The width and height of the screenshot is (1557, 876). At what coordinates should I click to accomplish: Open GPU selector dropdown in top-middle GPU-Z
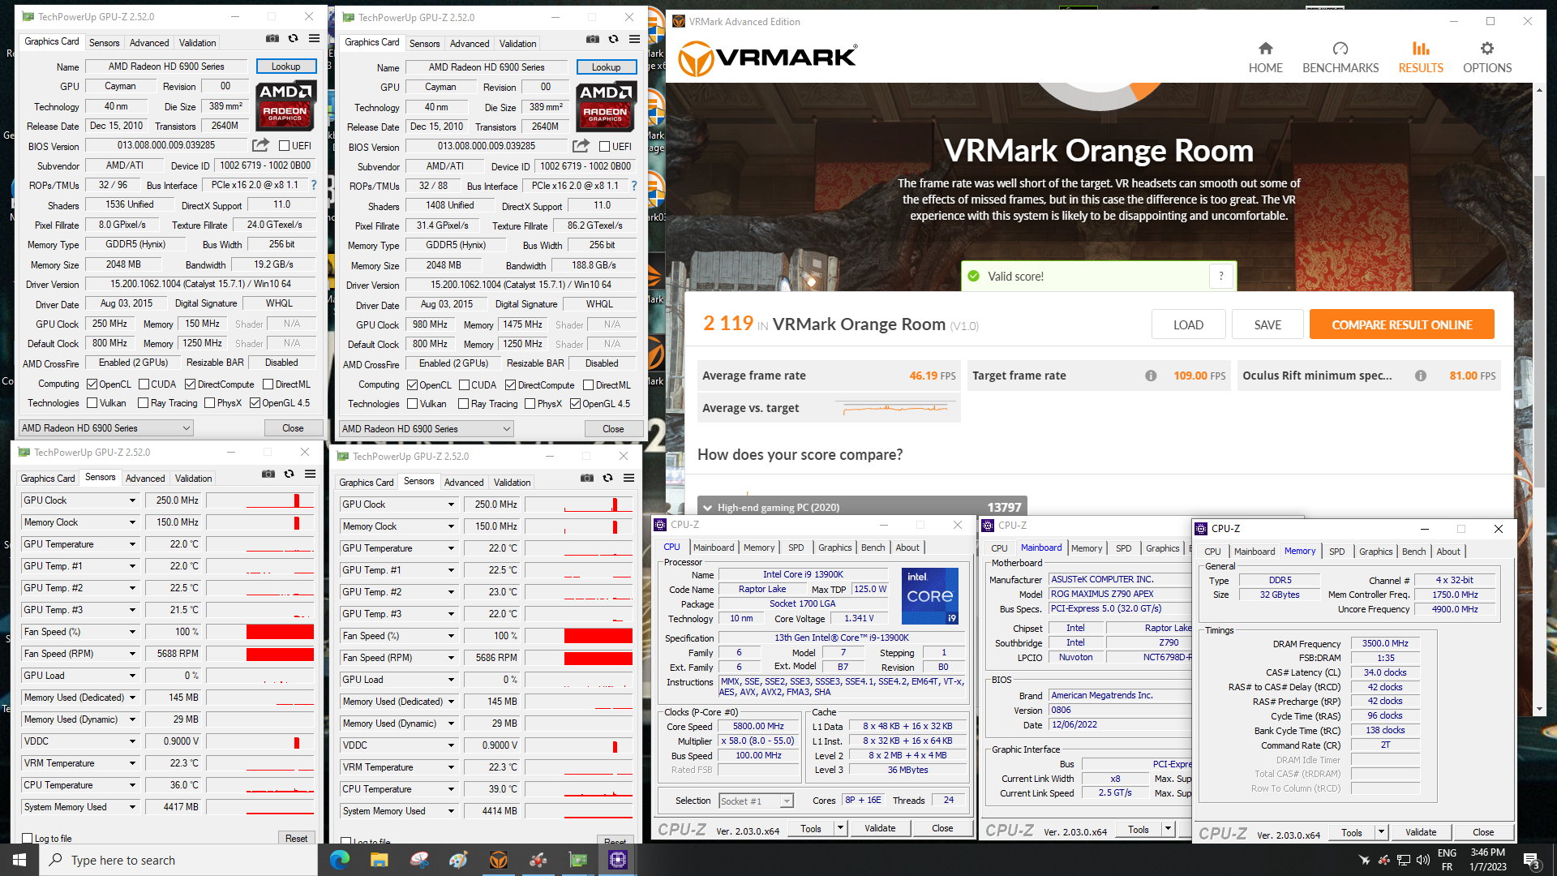pyautogui.click(x=427, y=429)
